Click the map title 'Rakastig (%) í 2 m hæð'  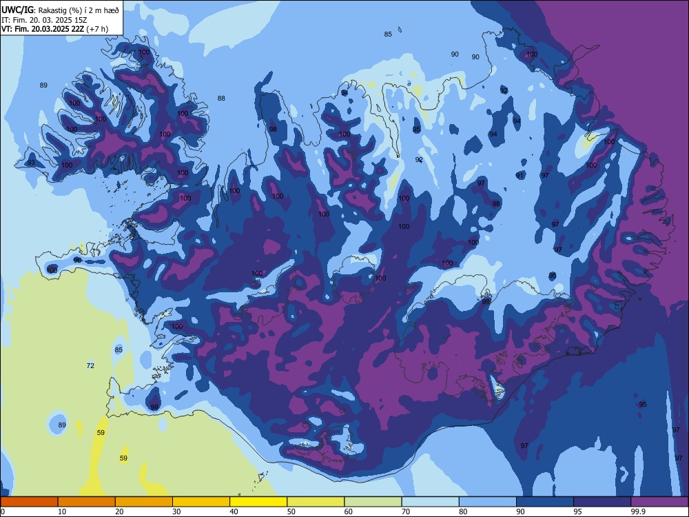(79, 10)
